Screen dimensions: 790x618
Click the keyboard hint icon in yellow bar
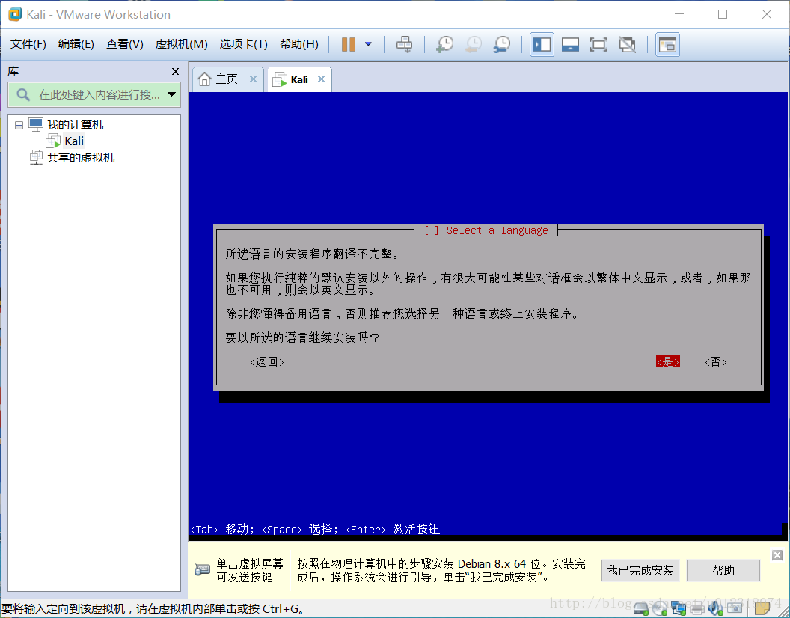203,570
